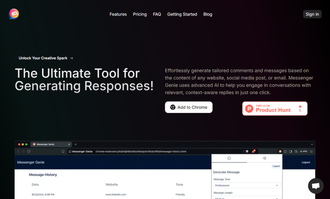Click the chrome-extension URL in the address bar

[141, 152]
